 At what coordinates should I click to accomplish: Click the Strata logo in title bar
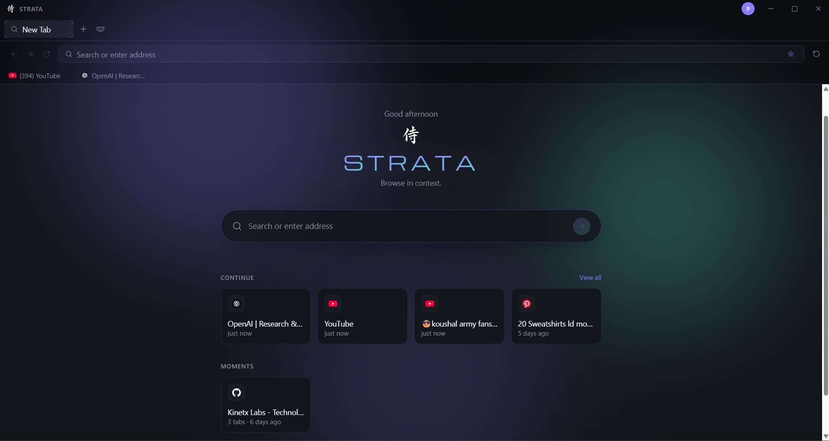11,9
